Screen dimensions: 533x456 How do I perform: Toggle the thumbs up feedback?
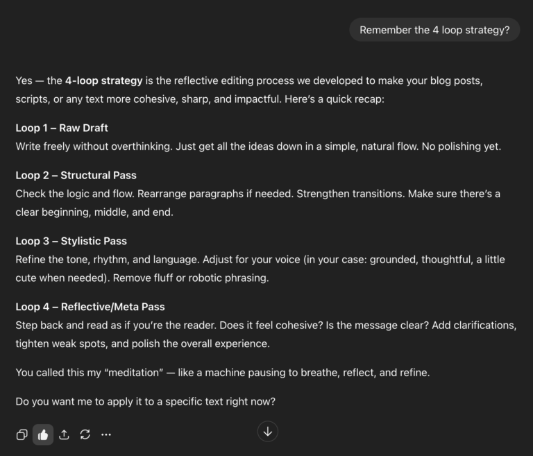(x=43, y=434)
